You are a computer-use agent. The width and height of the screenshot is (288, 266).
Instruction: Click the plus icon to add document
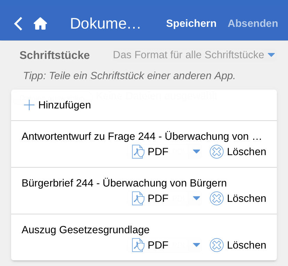point(29,105)
